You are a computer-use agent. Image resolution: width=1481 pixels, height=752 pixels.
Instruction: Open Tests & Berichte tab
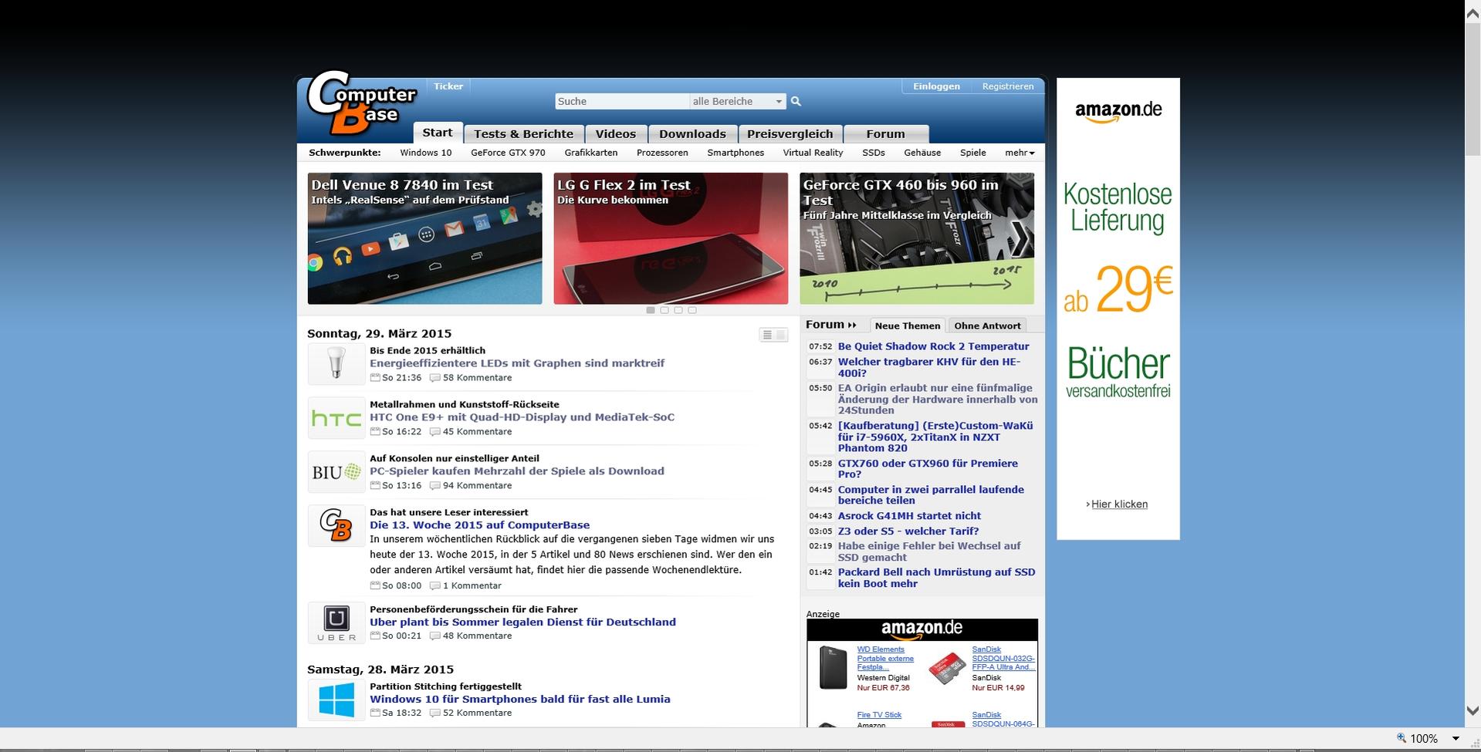tap(523, 133)
